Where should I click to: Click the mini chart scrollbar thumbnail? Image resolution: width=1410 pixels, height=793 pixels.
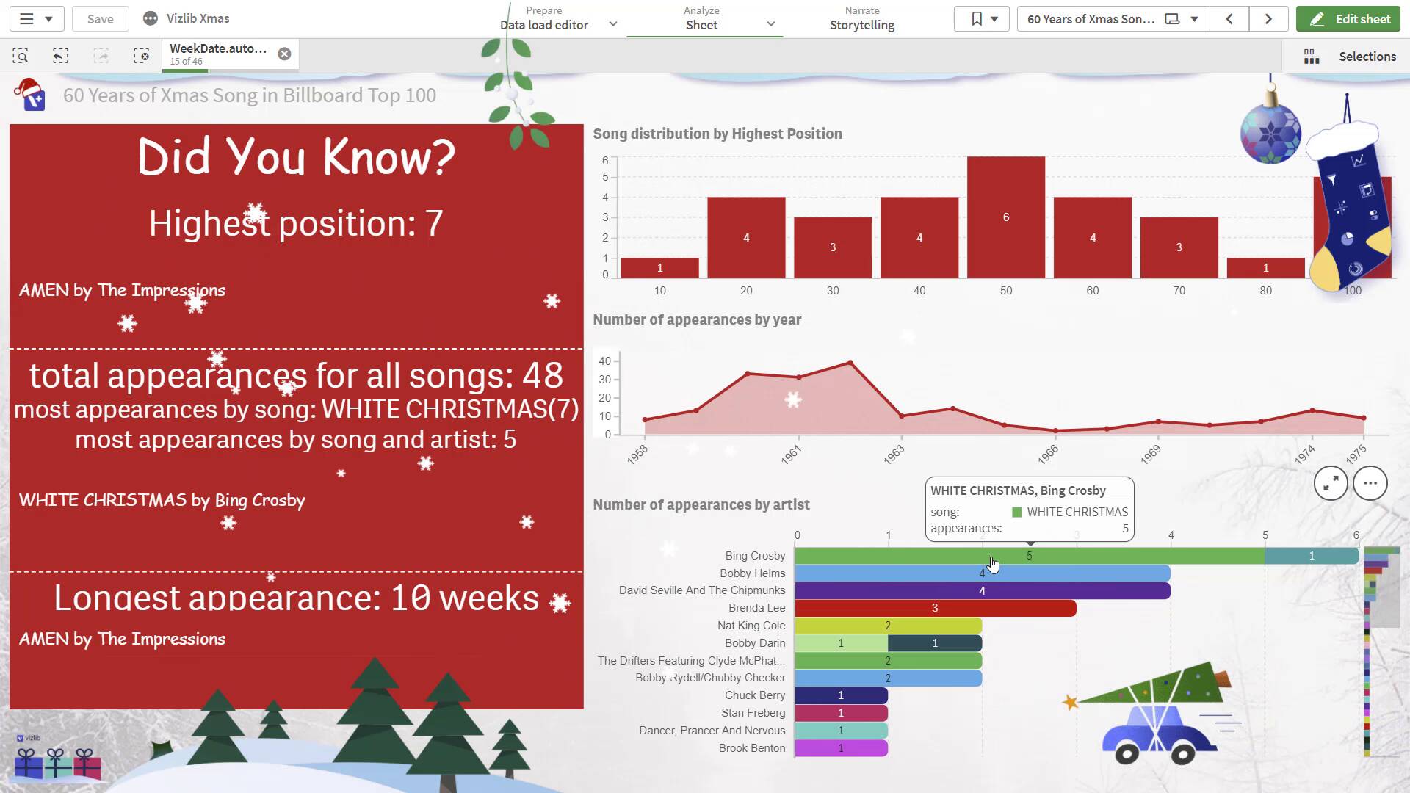coord(1381,587)
